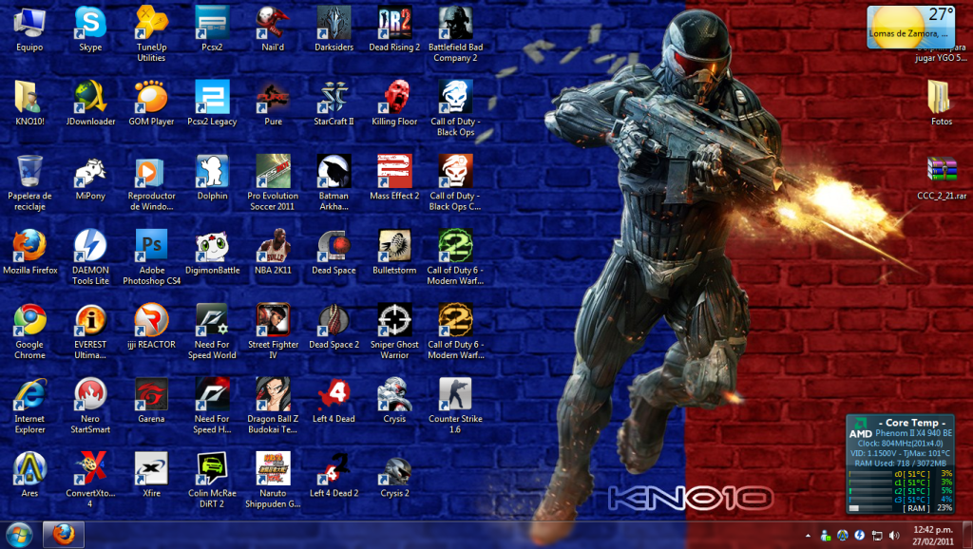Select Colin McRae DiRT 2 icon
Image resolution: width=973 pixels, height=549 pixels.
[x=212, y=481]
